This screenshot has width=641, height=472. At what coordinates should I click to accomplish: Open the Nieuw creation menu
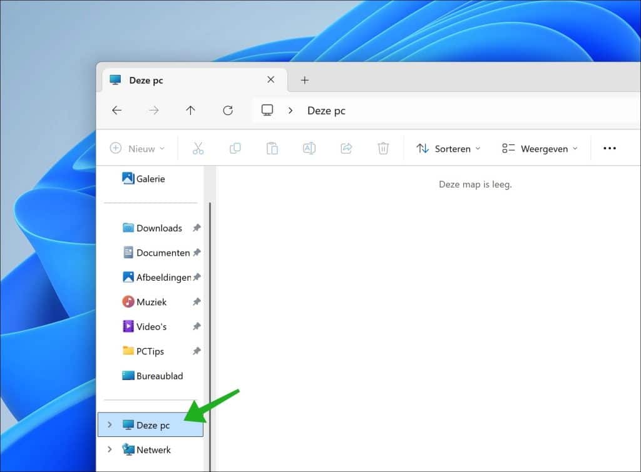coord(137,149)
